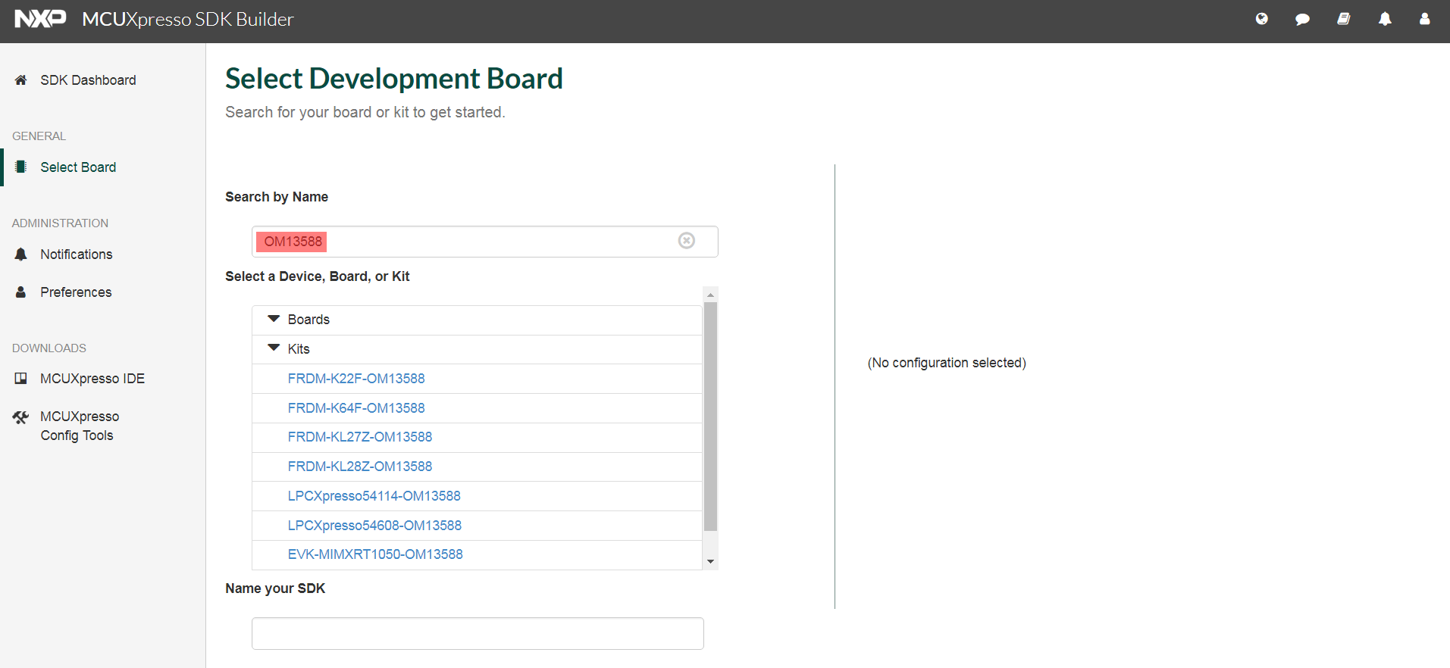This screenshot has height=668, width=1450.
Task: Select the LPCXpresso54114-OM13588 kit
Action: point(374,496)
